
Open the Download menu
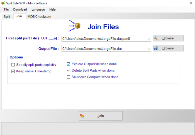[x=20, y=9]
